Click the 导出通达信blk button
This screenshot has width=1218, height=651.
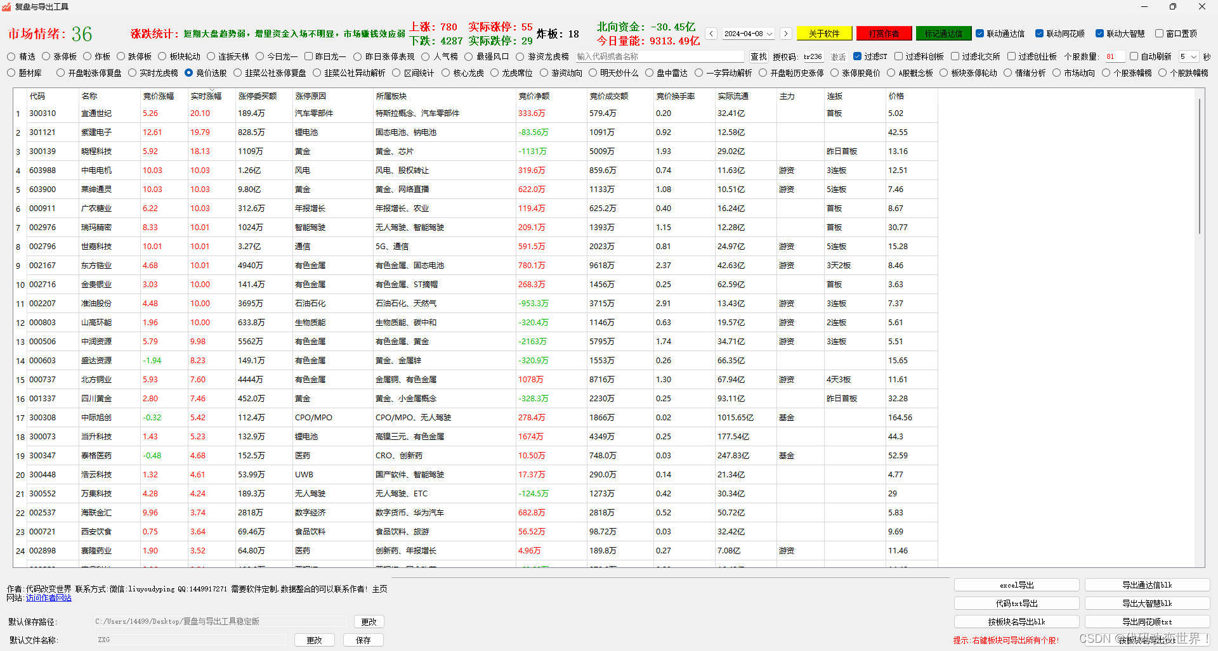tap(1147, 585)
